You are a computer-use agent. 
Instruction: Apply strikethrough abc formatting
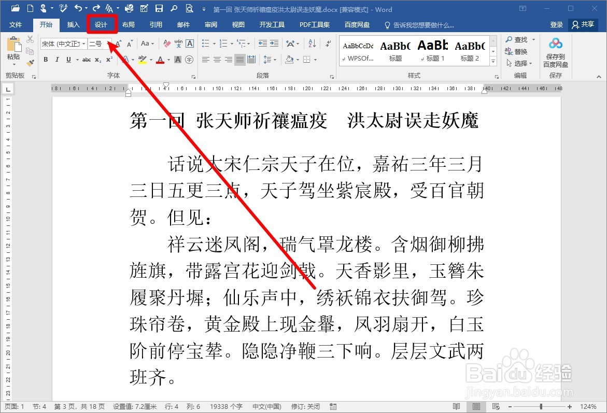[x=87, y=60]
